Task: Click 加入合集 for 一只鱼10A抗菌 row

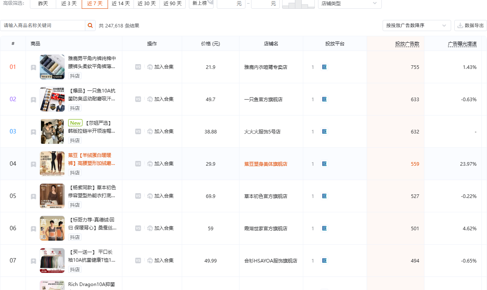Action: coord(160,99)
